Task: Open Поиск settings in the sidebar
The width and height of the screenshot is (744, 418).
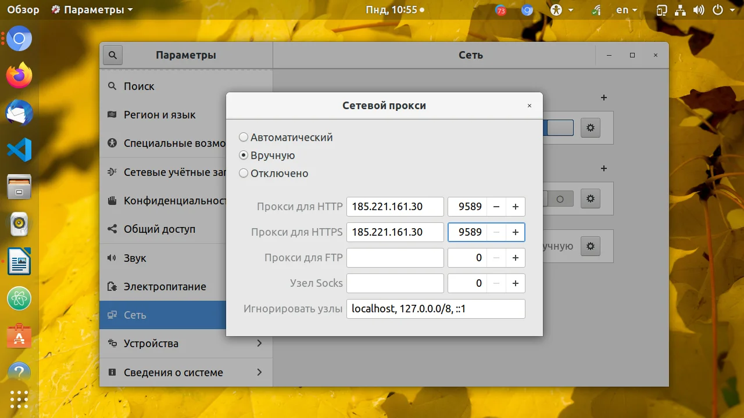Action: (186, 87)
